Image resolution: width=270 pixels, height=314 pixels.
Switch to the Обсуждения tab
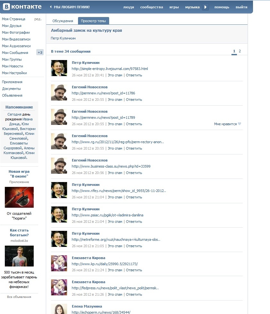63,21
